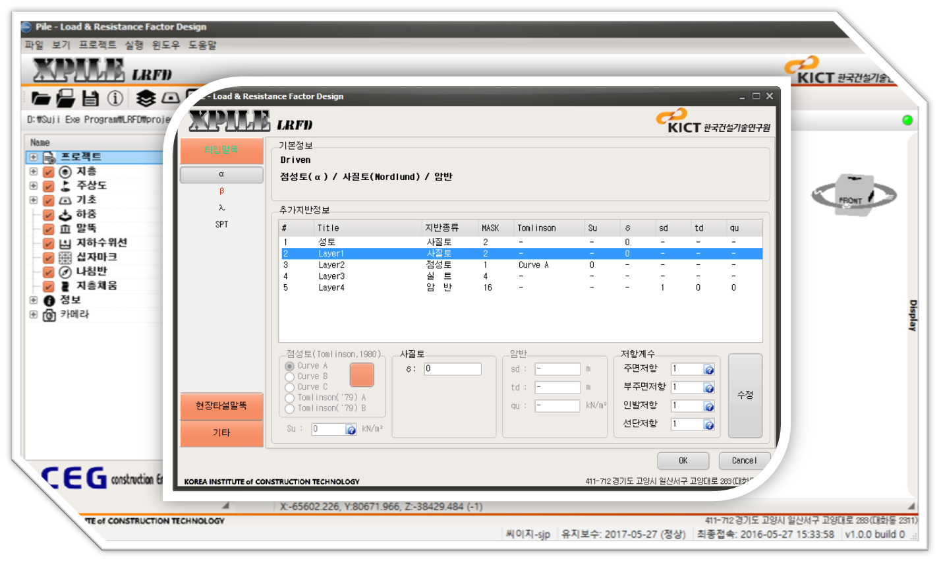Click help icon beside 주면저항 field

[x=709, y=370]
